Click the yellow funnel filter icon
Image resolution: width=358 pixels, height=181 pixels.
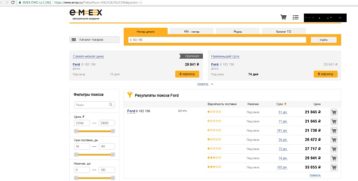[x=130, y=95]
